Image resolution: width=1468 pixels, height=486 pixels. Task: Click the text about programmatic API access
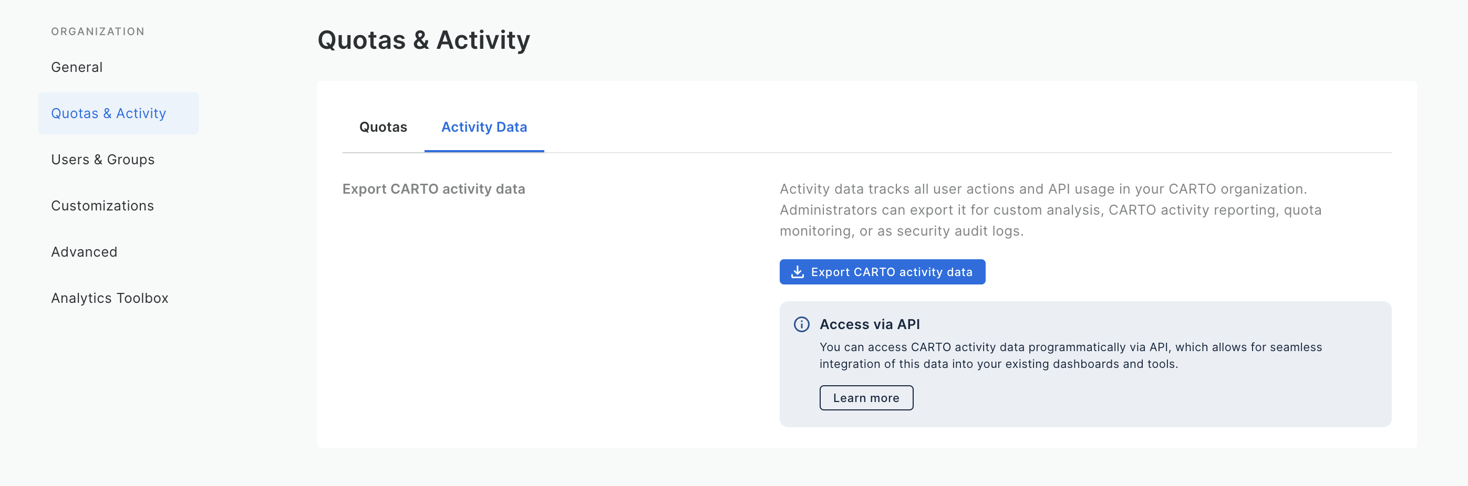point(1070,355)
